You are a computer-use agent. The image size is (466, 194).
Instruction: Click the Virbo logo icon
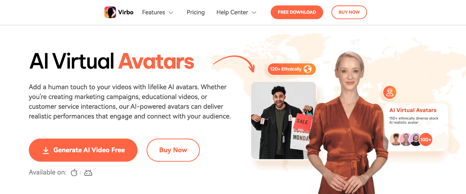click(110, 12)
